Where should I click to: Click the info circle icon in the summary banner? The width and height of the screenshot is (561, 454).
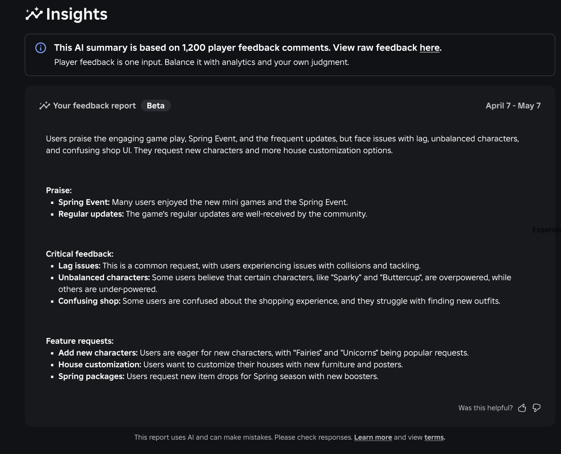pyautogui.click(x=40, y=48)
